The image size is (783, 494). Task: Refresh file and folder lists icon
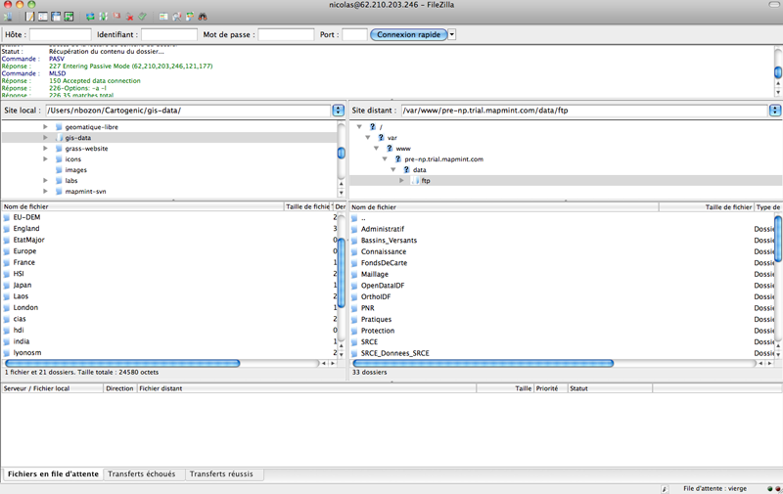point(90,17)
